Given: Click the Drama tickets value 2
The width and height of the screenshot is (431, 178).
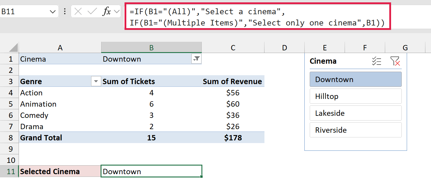Looking at the screenshot, I should pyautogui.click(x=151, y=126).
